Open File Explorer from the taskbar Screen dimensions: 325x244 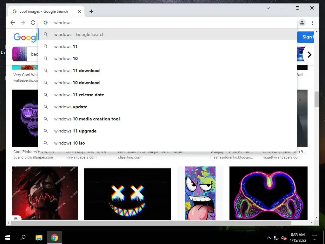click(39, 238)
